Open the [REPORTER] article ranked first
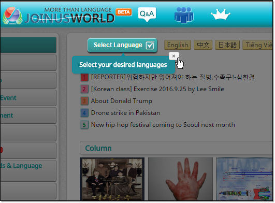This screenshot has width=275, height=203. (x=173, y=77)
